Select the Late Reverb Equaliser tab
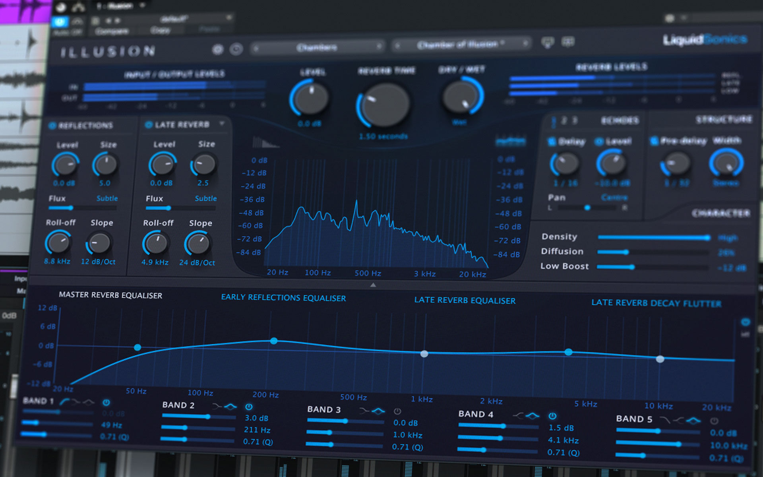 point(465,301)
